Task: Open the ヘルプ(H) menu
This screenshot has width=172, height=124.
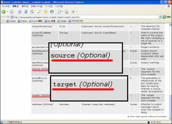Action: (59, 6)
